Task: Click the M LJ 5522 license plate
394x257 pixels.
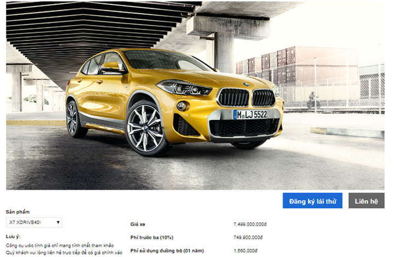Action: pyautogui.click(x=250, y=115)
